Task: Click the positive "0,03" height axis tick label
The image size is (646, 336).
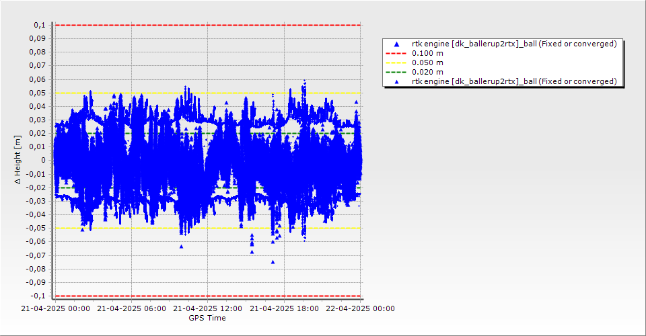Action: click(x=38, y=120)
